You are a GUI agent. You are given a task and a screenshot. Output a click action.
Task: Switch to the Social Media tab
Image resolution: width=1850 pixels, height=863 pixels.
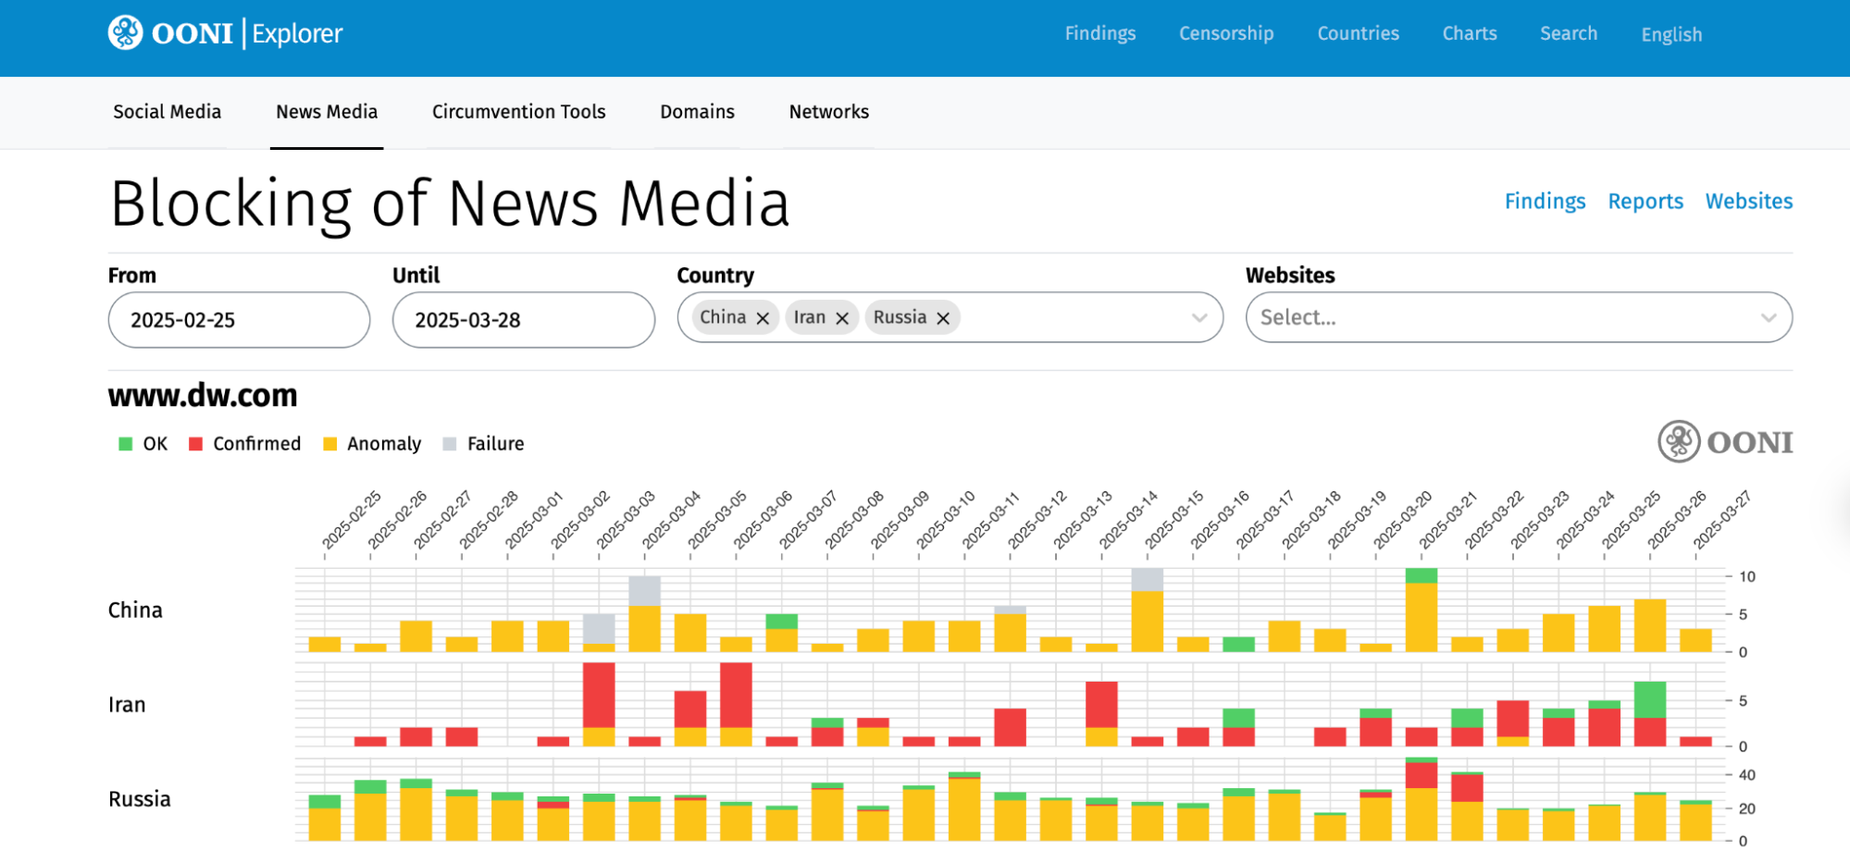(167, 112)
